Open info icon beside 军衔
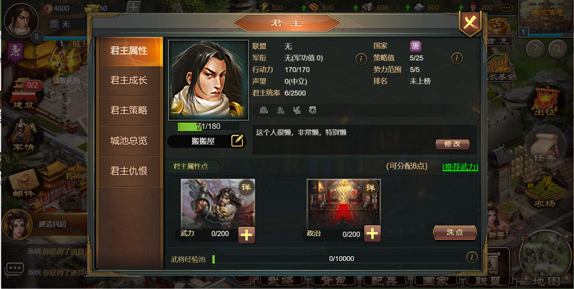The image size is (574, 289). point(361,59)
